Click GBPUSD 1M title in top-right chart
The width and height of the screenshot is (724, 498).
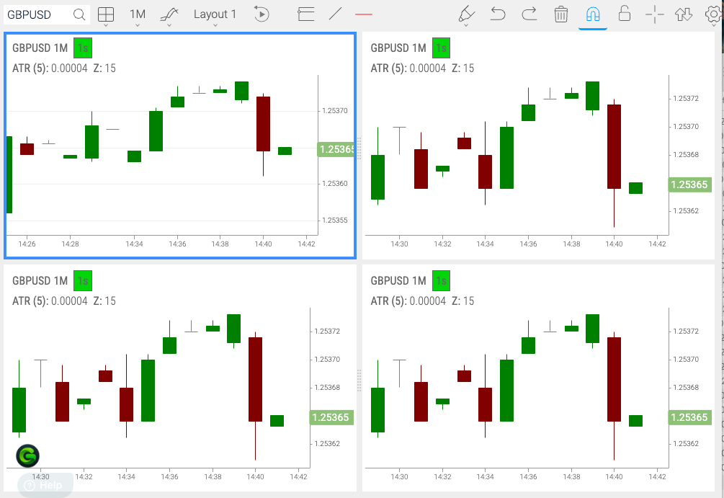click(398, 48)
